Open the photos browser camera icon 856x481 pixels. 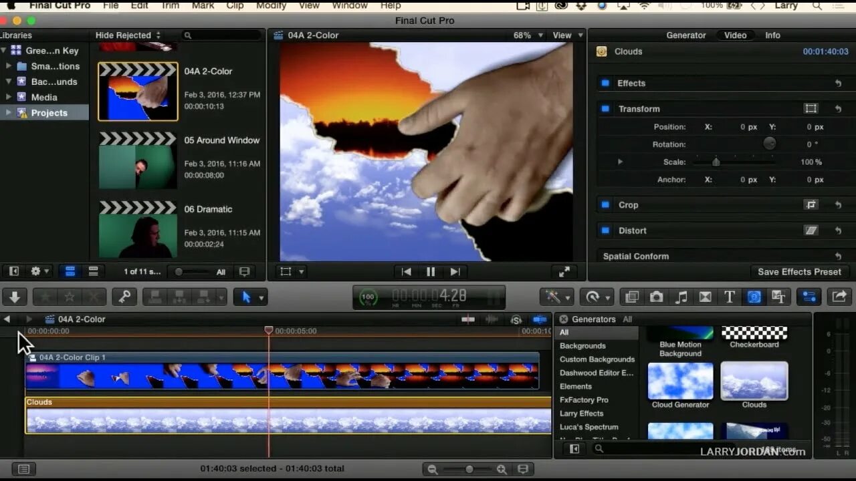point(657,297)
